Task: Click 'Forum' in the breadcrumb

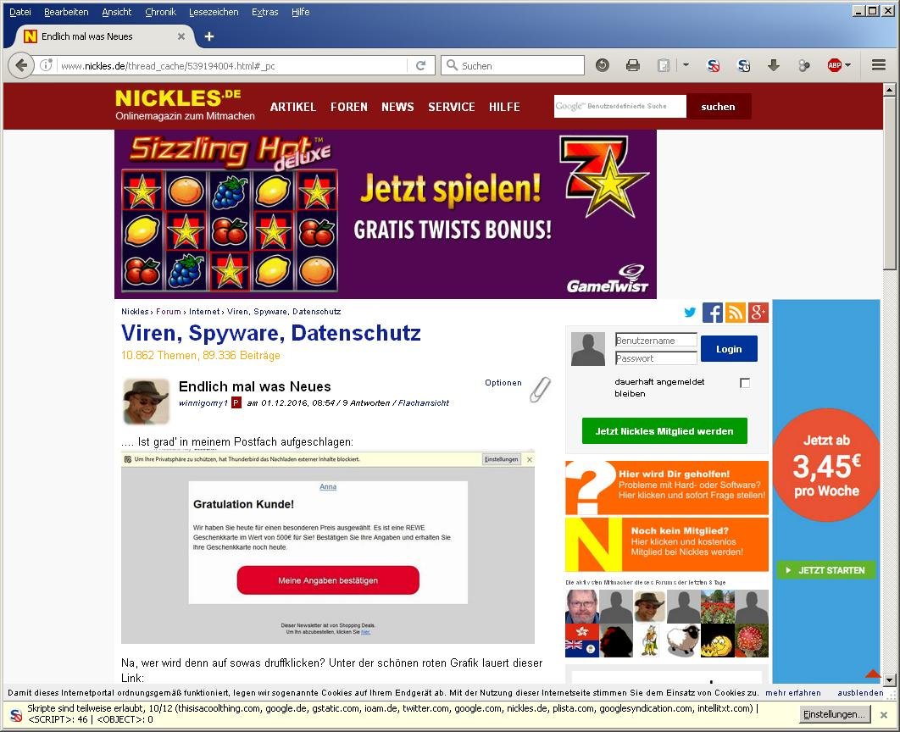Action: pos(168,311)
